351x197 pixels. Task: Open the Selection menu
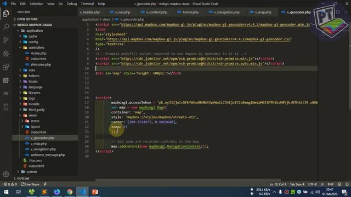point(36,4)
